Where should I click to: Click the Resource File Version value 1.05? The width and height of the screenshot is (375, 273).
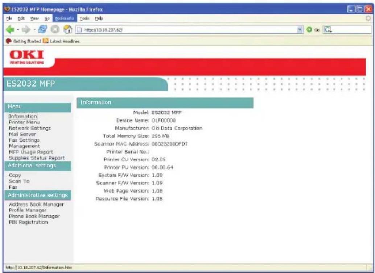click(157, 199)
